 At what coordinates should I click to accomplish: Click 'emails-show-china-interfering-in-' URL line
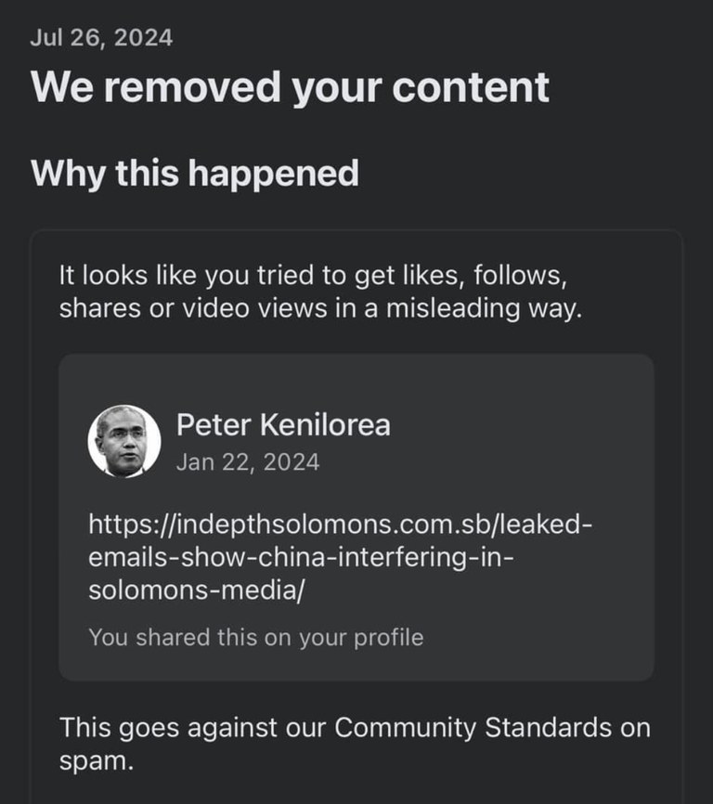pos(301,557)
